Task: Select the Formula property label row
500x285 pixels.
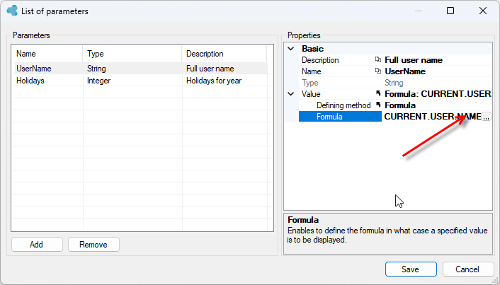Action: click(x=340, y=117)
